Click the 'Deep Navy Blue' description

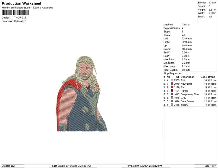tap(190, 94)
